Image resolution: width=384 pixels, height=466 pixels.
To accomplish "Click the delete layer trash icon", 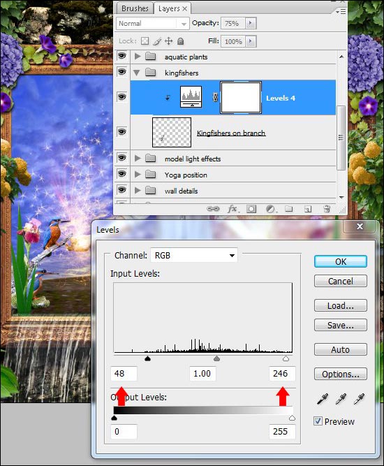I will (327, 209).
